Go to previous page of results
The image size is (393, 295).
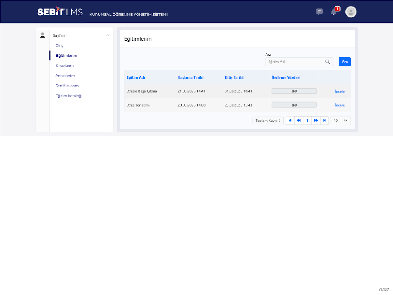click(x=299, y=121)
